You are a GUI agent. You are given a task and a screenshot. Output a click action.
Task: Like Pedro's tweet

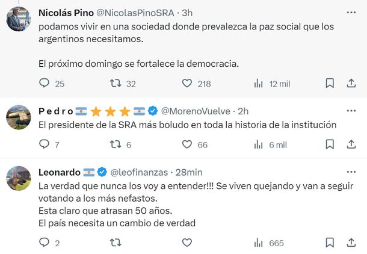[x=187, y=144]
